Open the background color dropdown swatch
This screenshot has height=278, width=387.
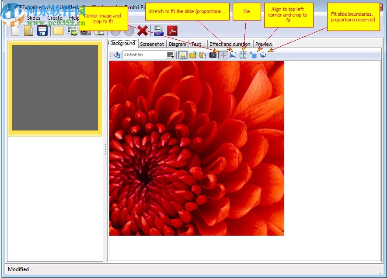[x=171, y=55]
